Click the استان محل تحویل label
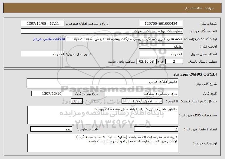 coord(203,54)
